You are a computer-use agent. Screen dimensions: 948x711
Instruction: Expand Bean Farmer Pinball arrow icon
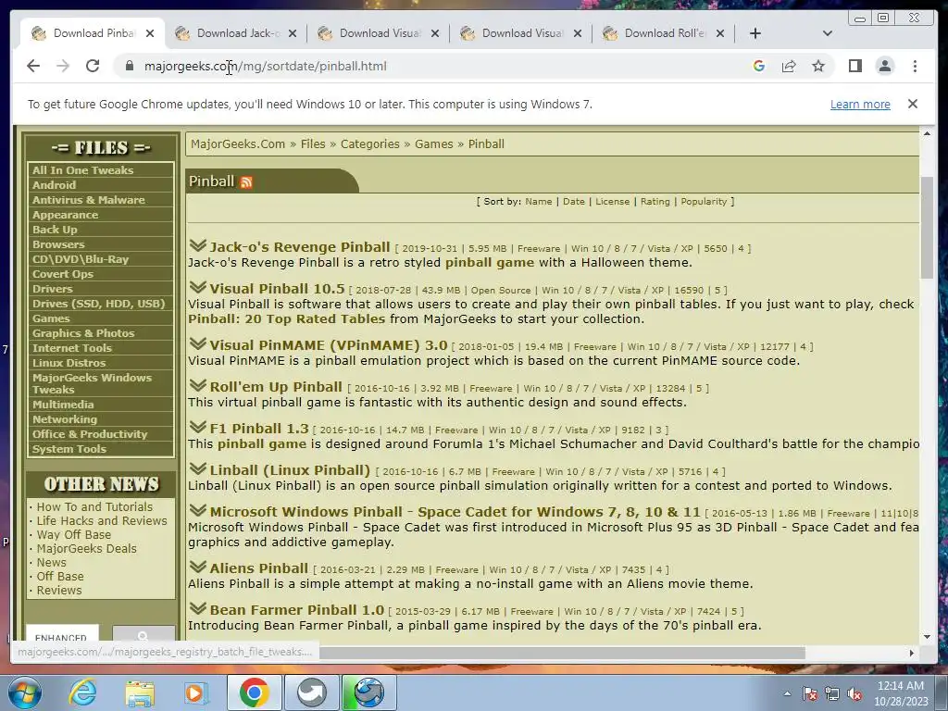point(197,609)
